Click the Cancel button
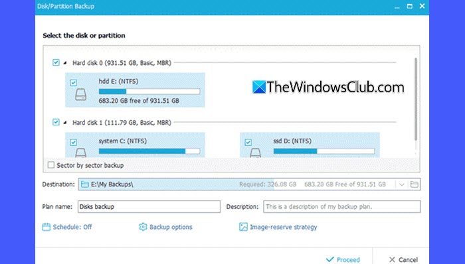This screenshot has width=465, height=264. [x=403, y=259]
